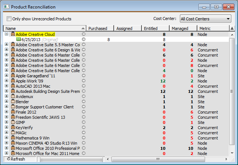Click the Adobe Creative Cloud product icon
Screen dimensions: 238x165
tap(13, 34)
